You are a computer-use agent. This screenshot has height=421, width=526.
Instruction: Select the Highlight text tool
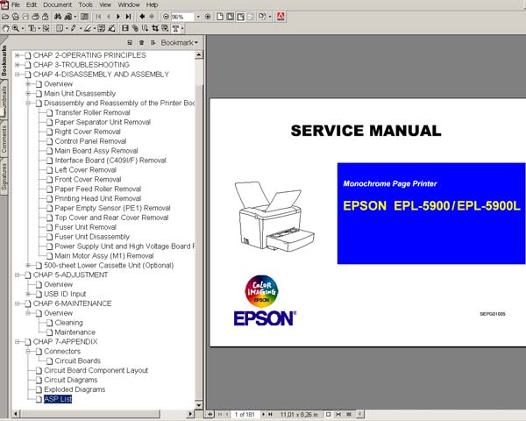(x=87, y=29)
